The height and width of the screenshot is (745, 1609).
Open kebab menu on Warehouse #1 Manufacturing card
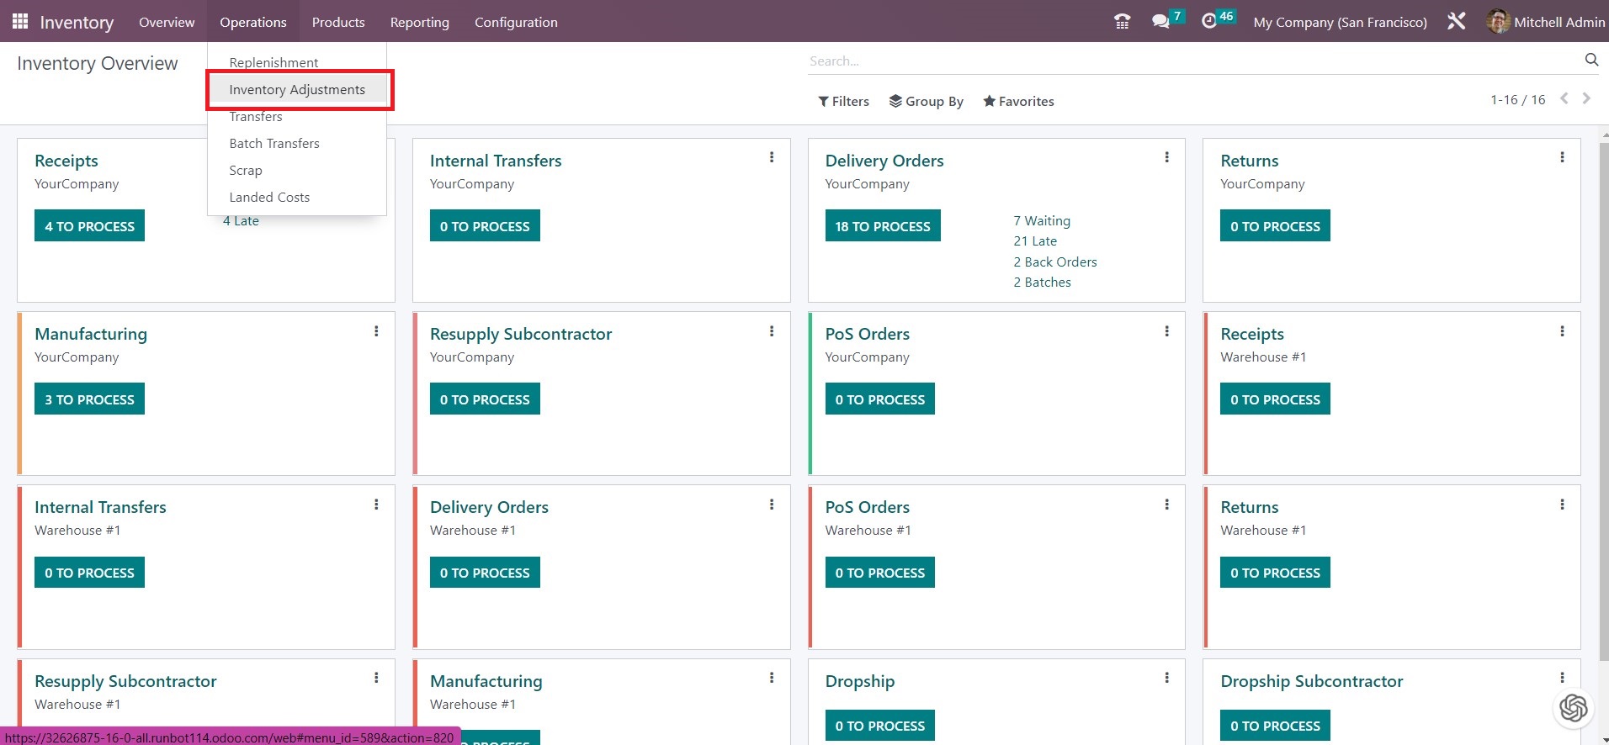[772, 678]
